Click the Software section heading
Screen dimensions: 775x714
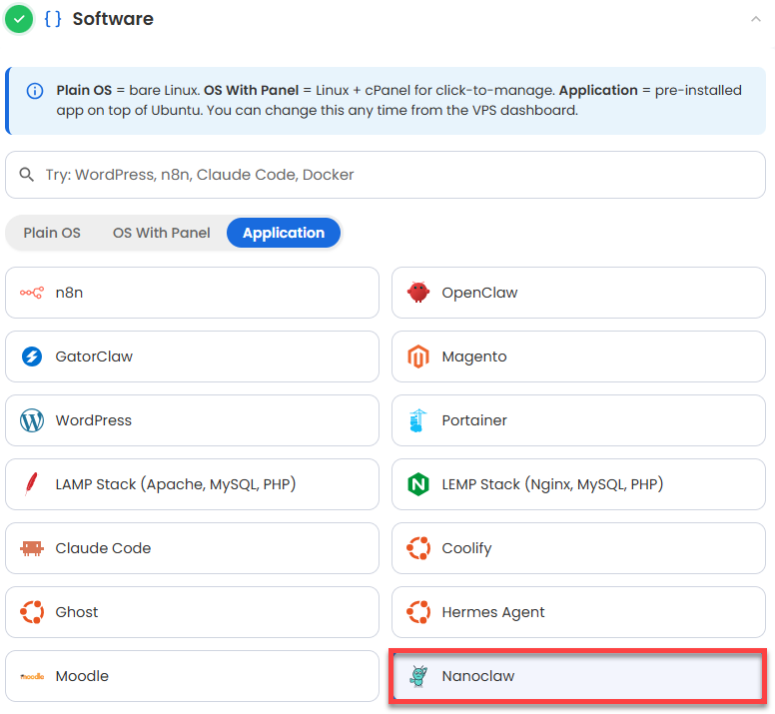tap(113, 19)
